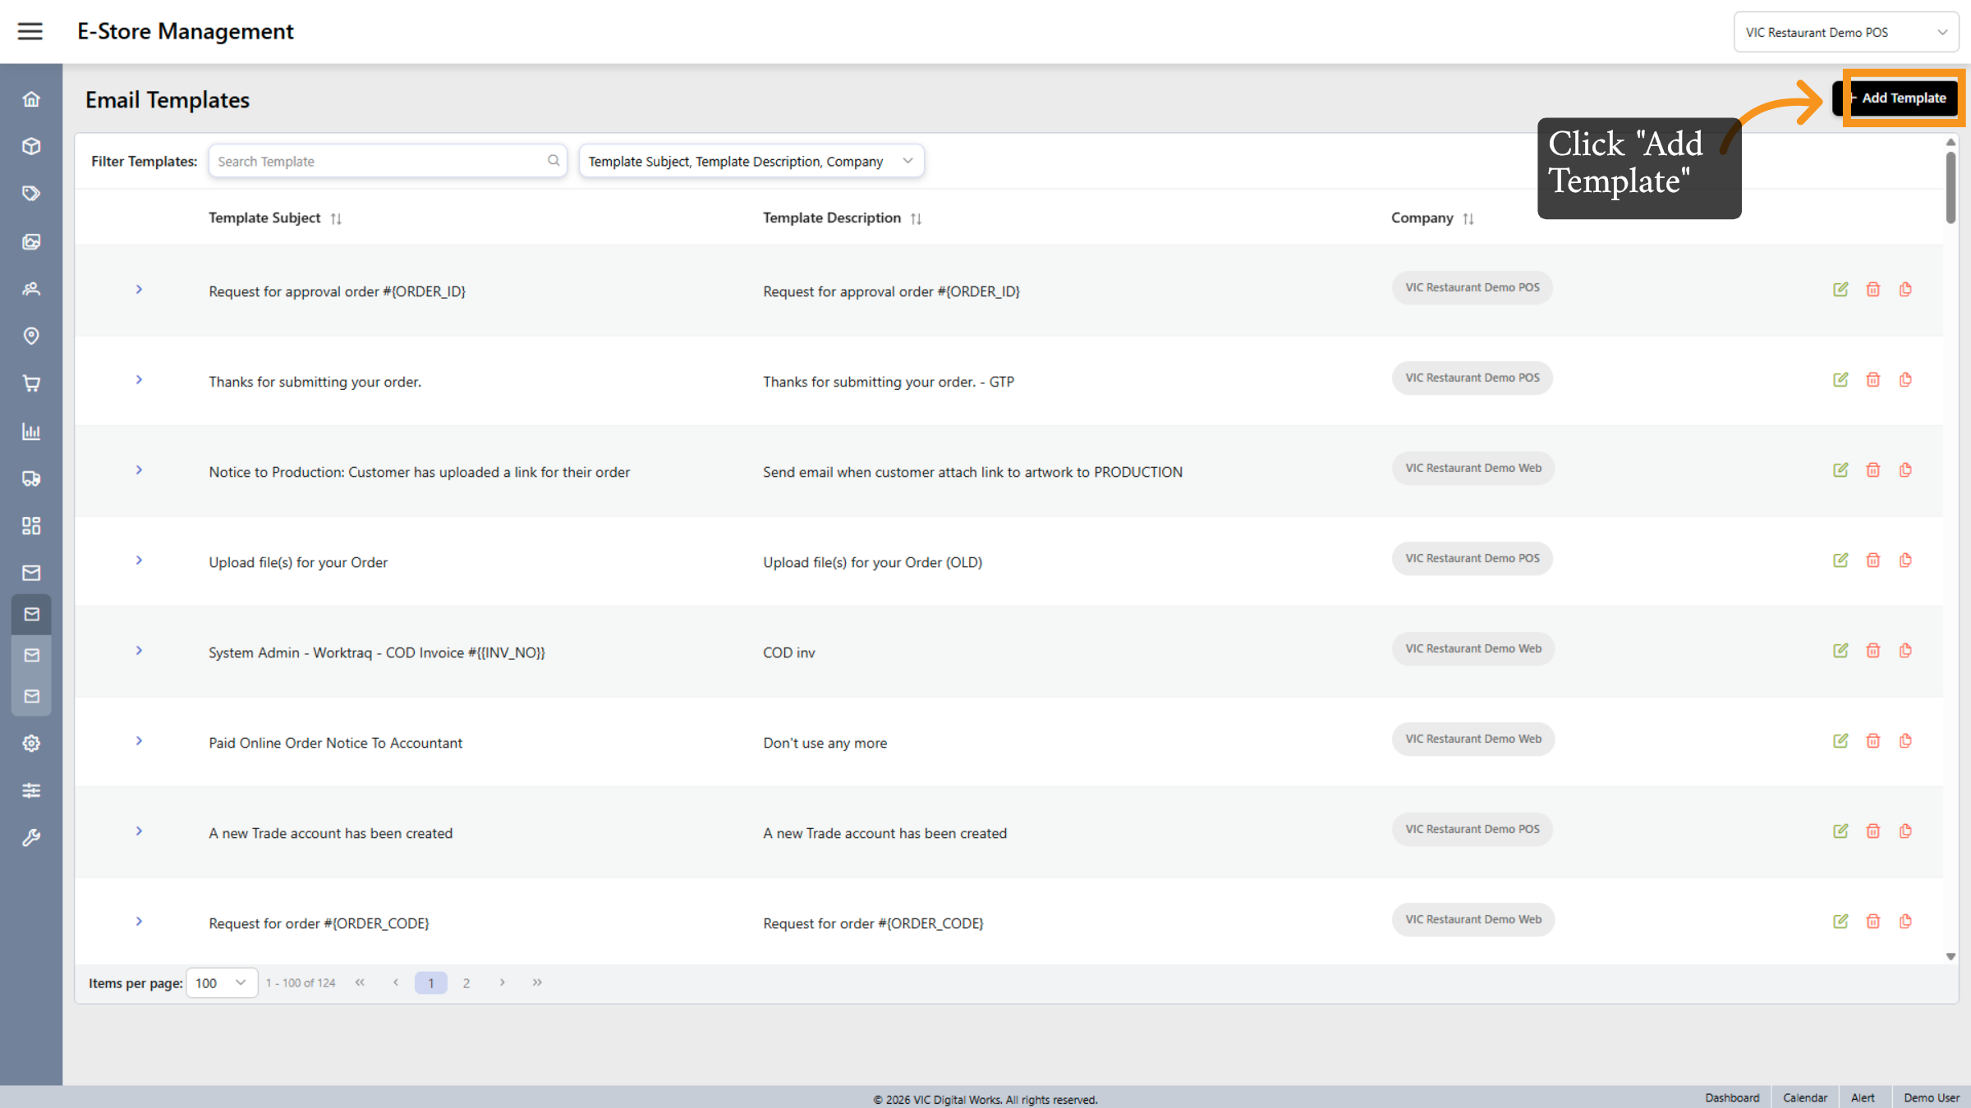The height and width of the screenshot is (1108, 1971).
Task: Open the Tags section in the sidebar
Action: coord(31,193)
